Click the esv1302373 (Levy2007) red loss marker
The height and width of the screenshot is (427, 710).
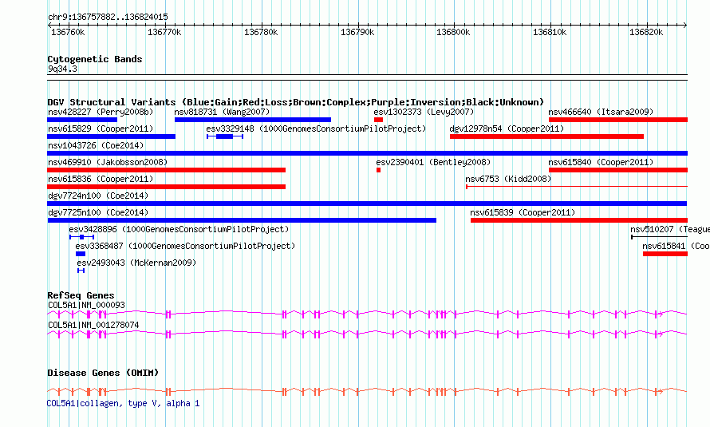point(379,120)
